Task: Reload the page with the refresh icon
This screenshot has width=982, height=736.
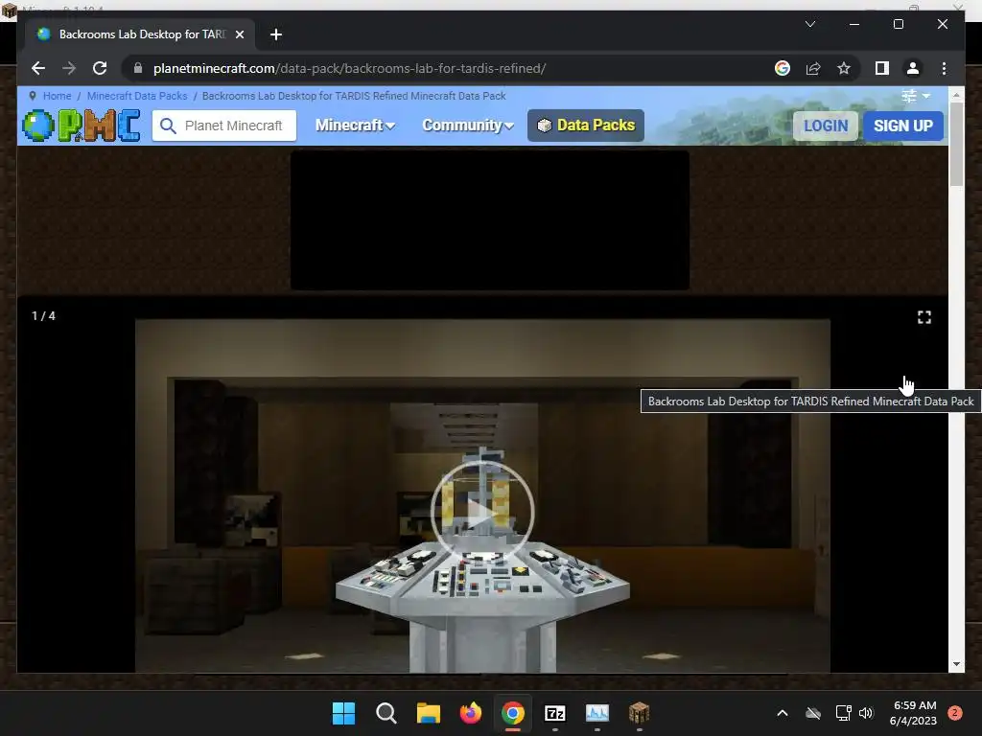Action: [100, 68]
